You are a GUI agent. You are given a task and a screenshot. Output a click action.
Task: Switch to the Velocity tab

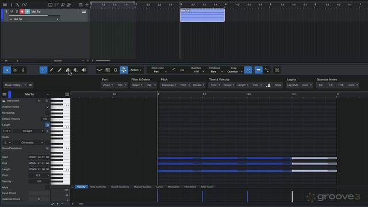(81, 187)
